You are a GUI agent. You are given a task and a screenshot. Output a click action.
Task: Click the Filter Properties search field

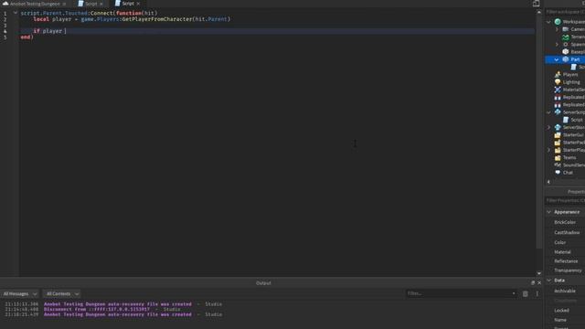click(x=565, y=201)
